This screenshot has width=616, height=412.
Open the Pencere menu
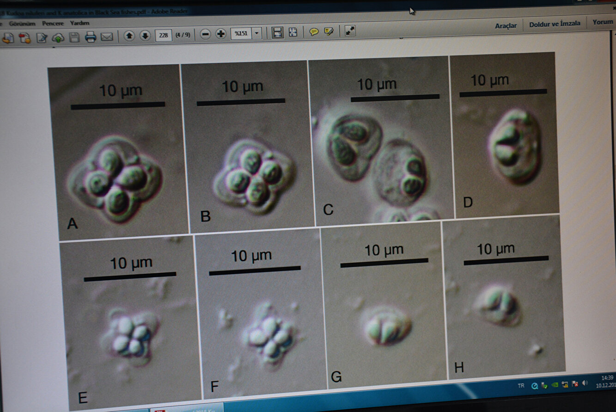(x=52, y=23)
